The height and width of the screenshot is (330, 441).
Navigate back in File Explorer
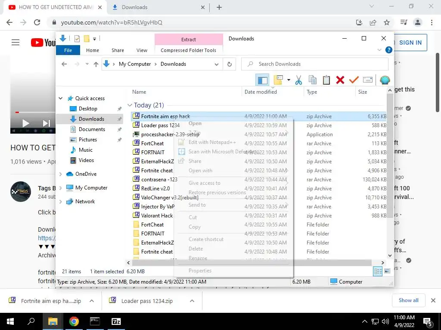64,64
